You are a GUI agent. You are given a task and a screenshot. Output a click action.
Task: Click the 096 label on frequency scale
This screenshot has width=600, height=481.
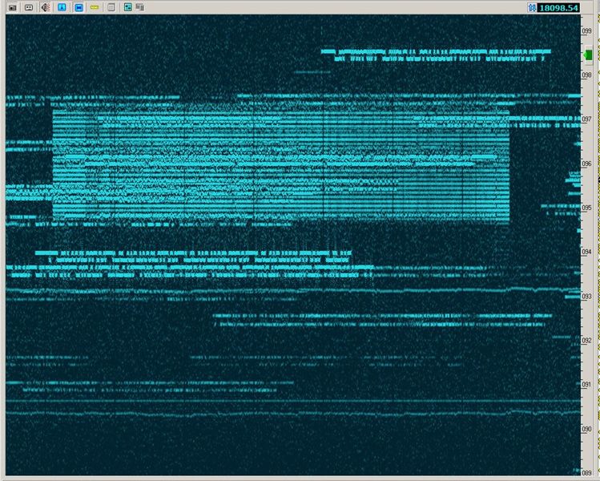point(586,164)
